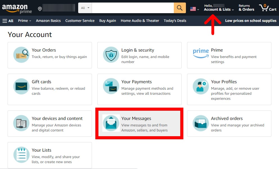Click 'View and manage your archived orders' text
This screenshot has height=169, width=279.
click(238, 128)
